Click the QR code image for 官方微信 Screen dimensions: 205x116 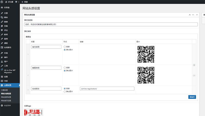pyautogui.click(x=146, y=54)
